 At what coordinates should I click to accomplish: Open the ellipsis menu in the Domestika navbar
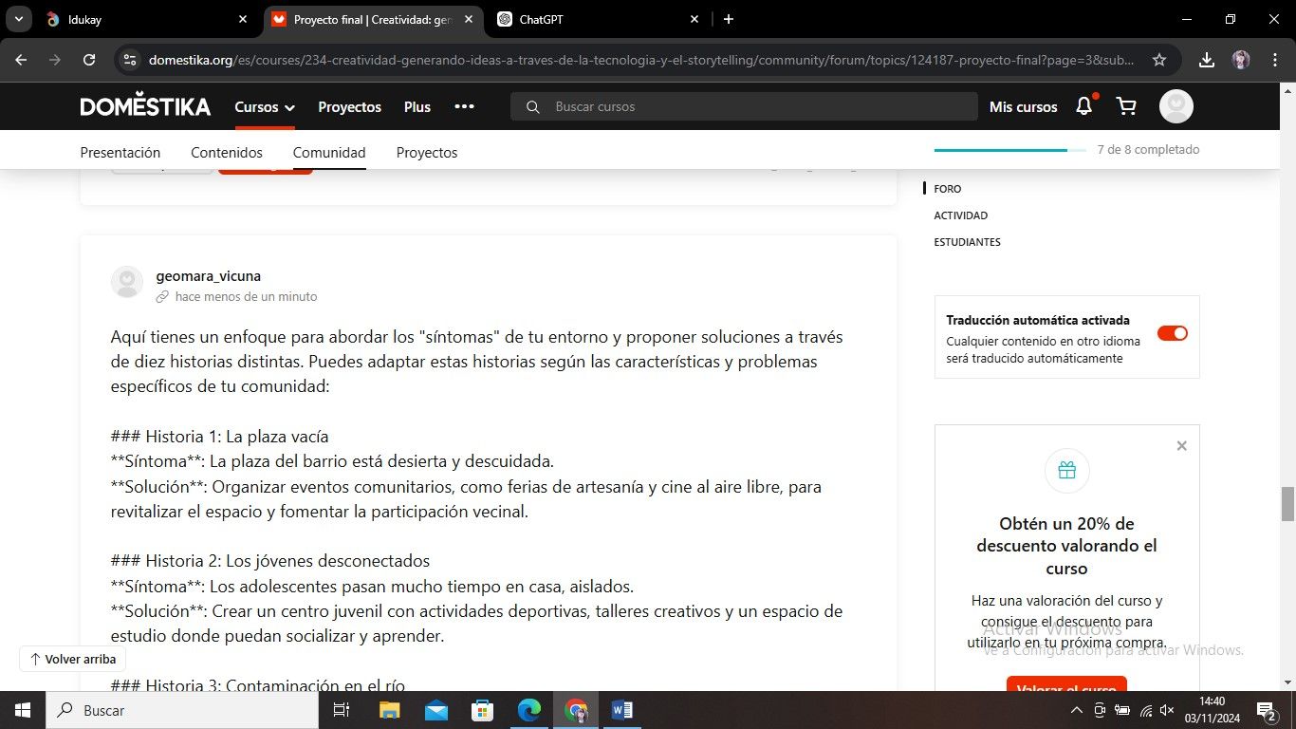pos(464,106)
